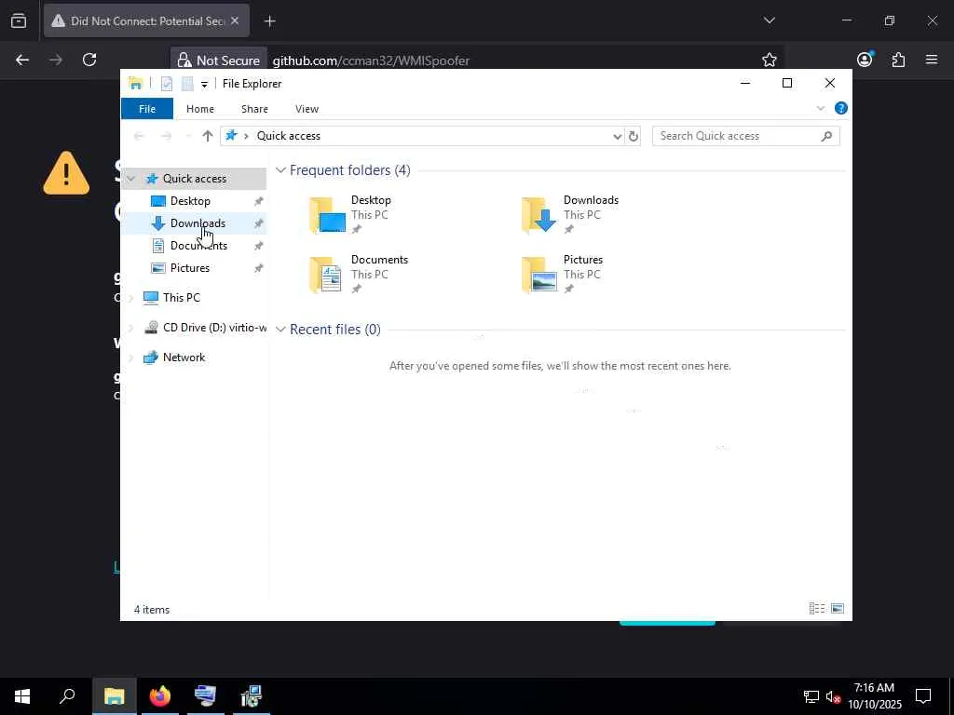954x715 pixels.
Task: Close the Firefox tab Did Not Connect
Action: pyautogui.click(x=235, y=20)
